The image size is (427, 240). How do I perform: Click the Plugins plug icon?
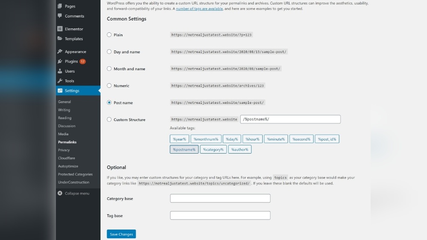[x=60, y=61]
